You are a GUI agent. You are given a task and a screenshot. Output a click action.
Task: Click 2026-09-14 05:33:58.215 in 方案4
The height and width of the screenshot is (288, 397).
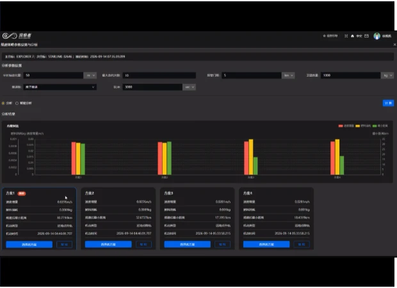[292, 234]
